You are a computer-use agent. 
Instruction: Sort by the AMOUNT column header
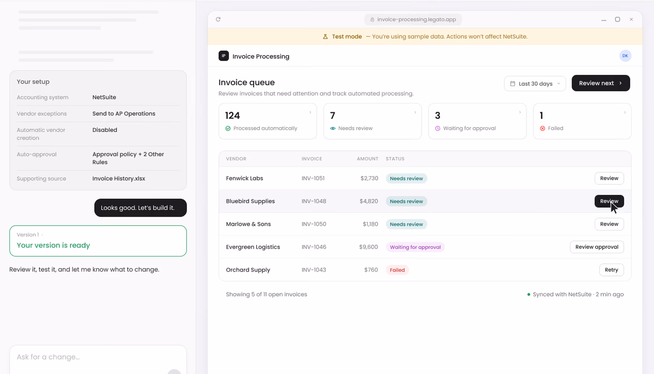point(368,159)
